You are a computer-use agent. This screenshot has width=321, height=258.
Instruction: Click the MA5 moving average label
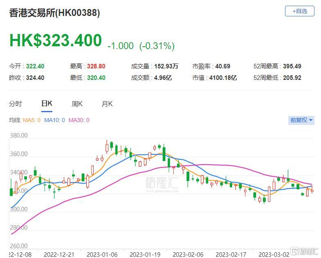(32, 120)
